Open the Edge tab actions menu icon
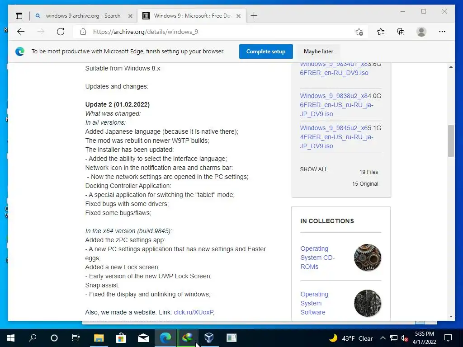 19,16
